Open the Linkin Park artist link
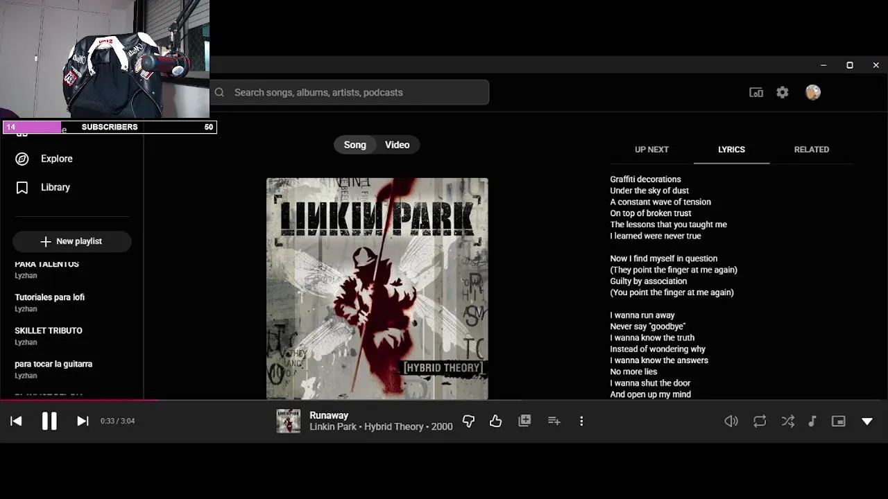 333,427
